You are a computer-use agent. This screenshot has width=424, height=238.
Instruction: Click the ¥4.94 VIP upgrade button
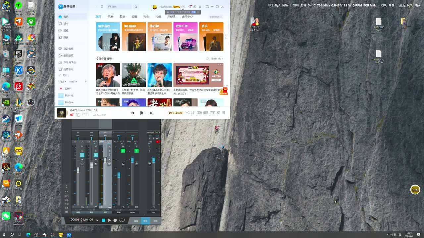176,113
